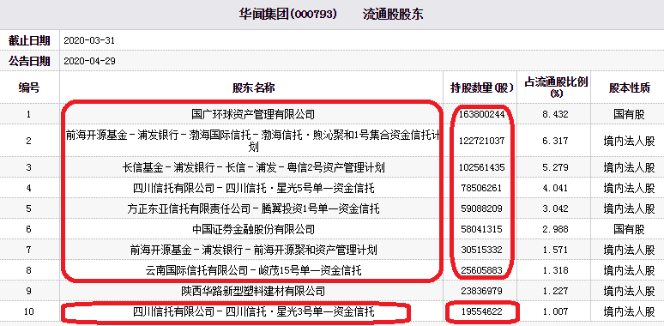Click 国有股 in row 6
Viewport: 664px width, 326px height.
point(630,229)
